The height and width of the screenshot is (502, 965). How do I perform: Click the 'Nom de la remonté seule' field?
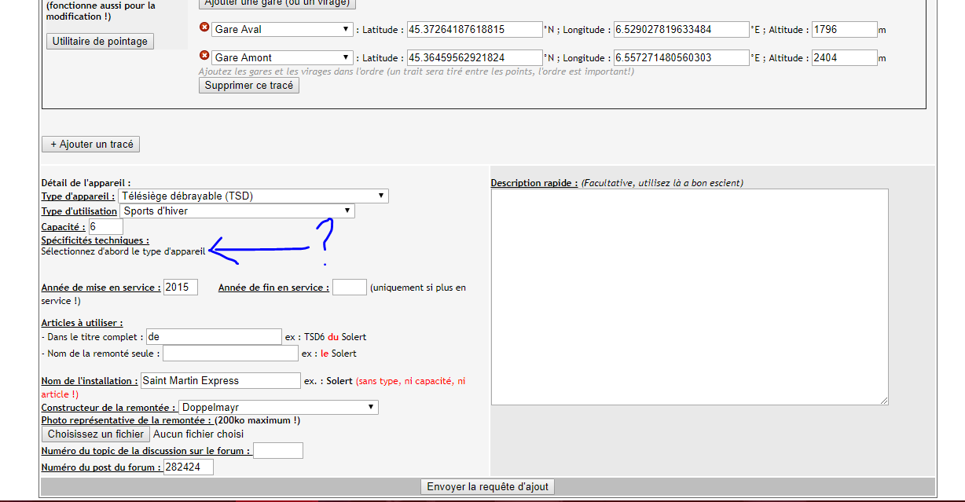click(230, 354)
